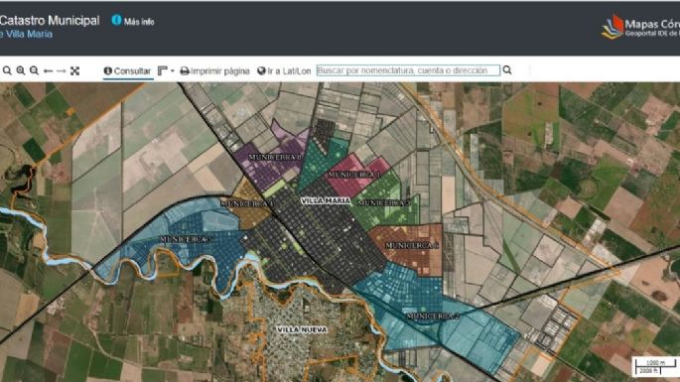Viewport: 680px width, 382px height.
Task: Click the MUNICERCA 6 orange zone label
Action: pyautogui.click(x=412, y=245)
